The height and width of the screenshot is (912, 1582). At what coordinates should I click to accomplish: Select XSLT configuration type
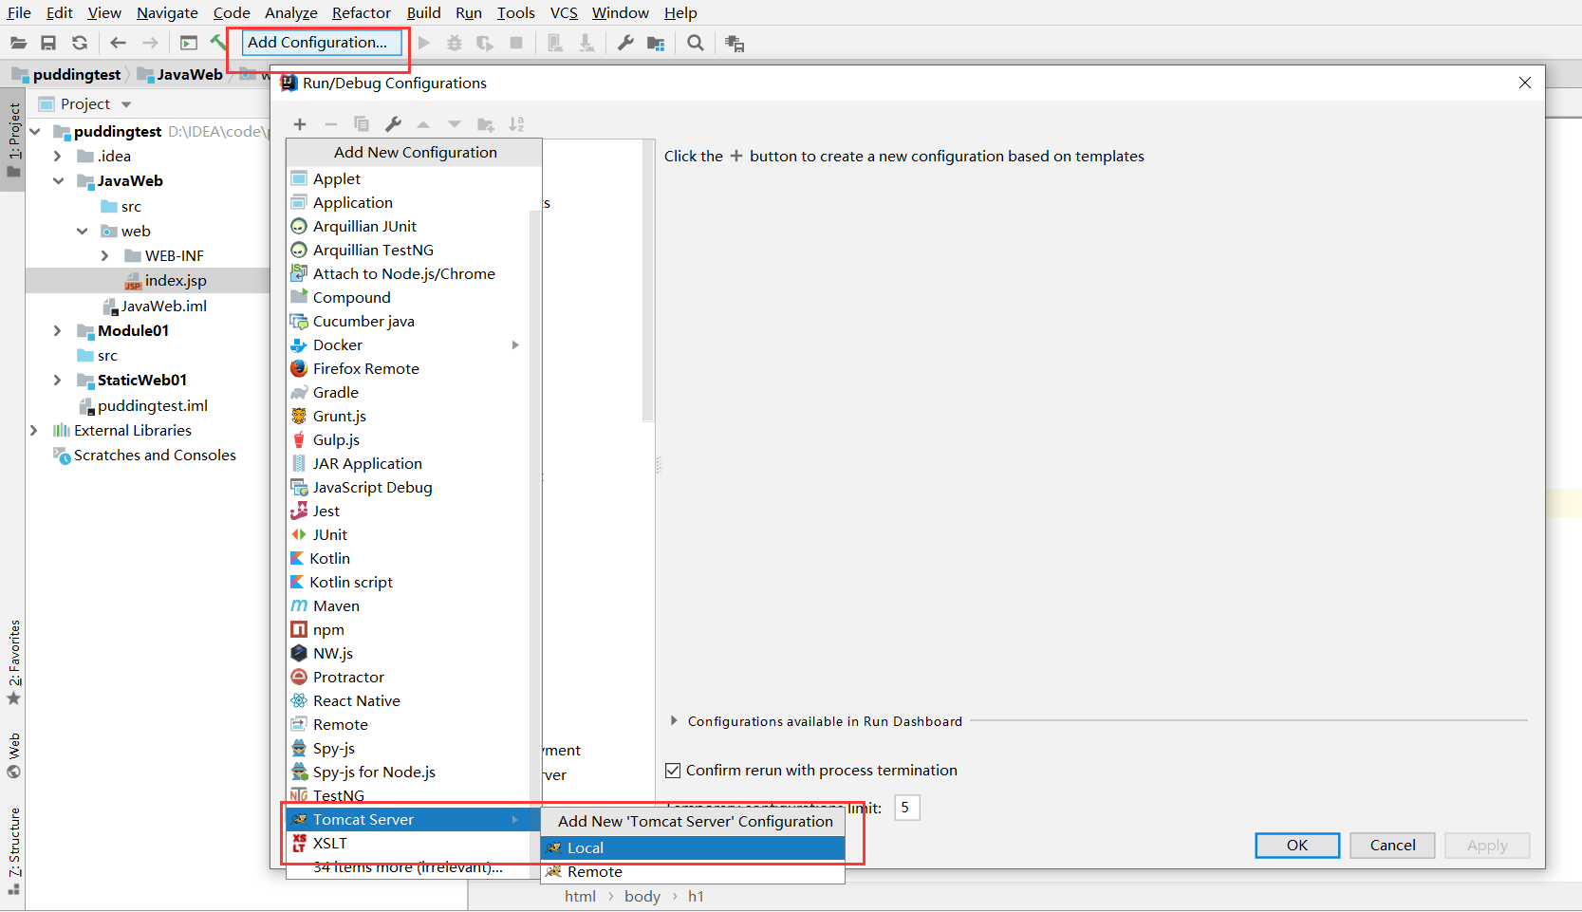click(407, 844)
